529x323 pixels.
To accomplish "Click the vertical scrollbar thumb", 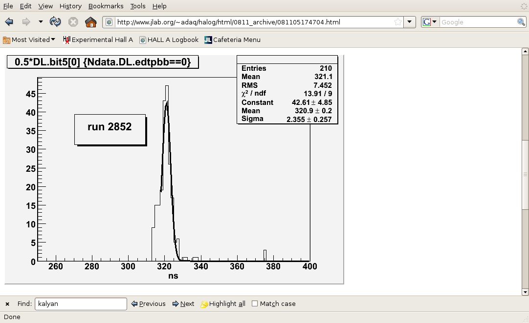I will tap(525, 174).
